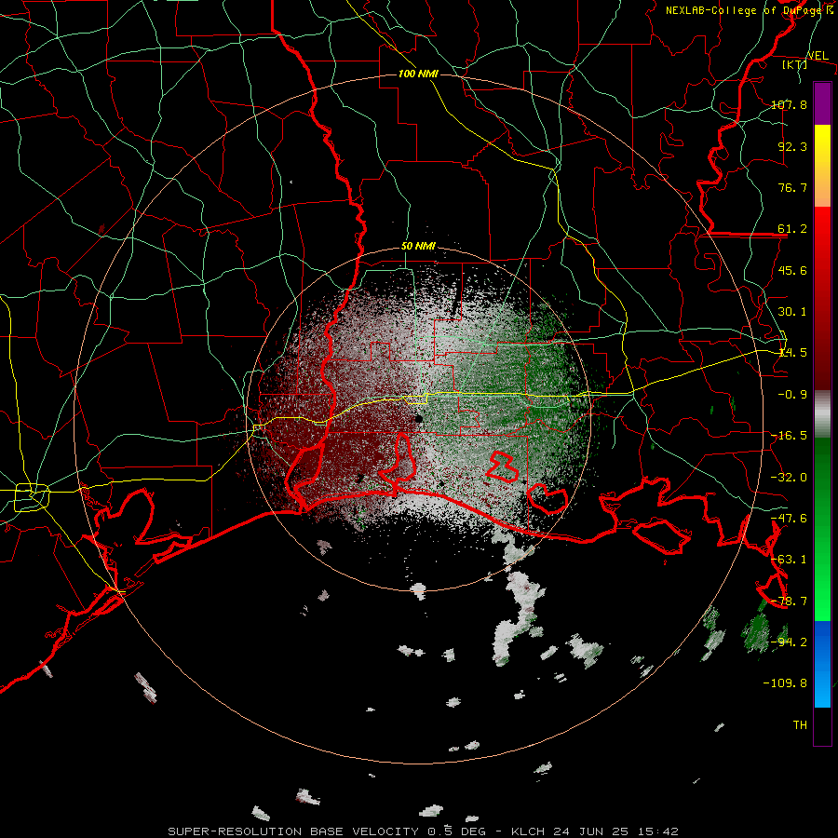The image size is (838, 838).
Task: Select the -16.5 velocity scale value
Action: tap(789, 436)
